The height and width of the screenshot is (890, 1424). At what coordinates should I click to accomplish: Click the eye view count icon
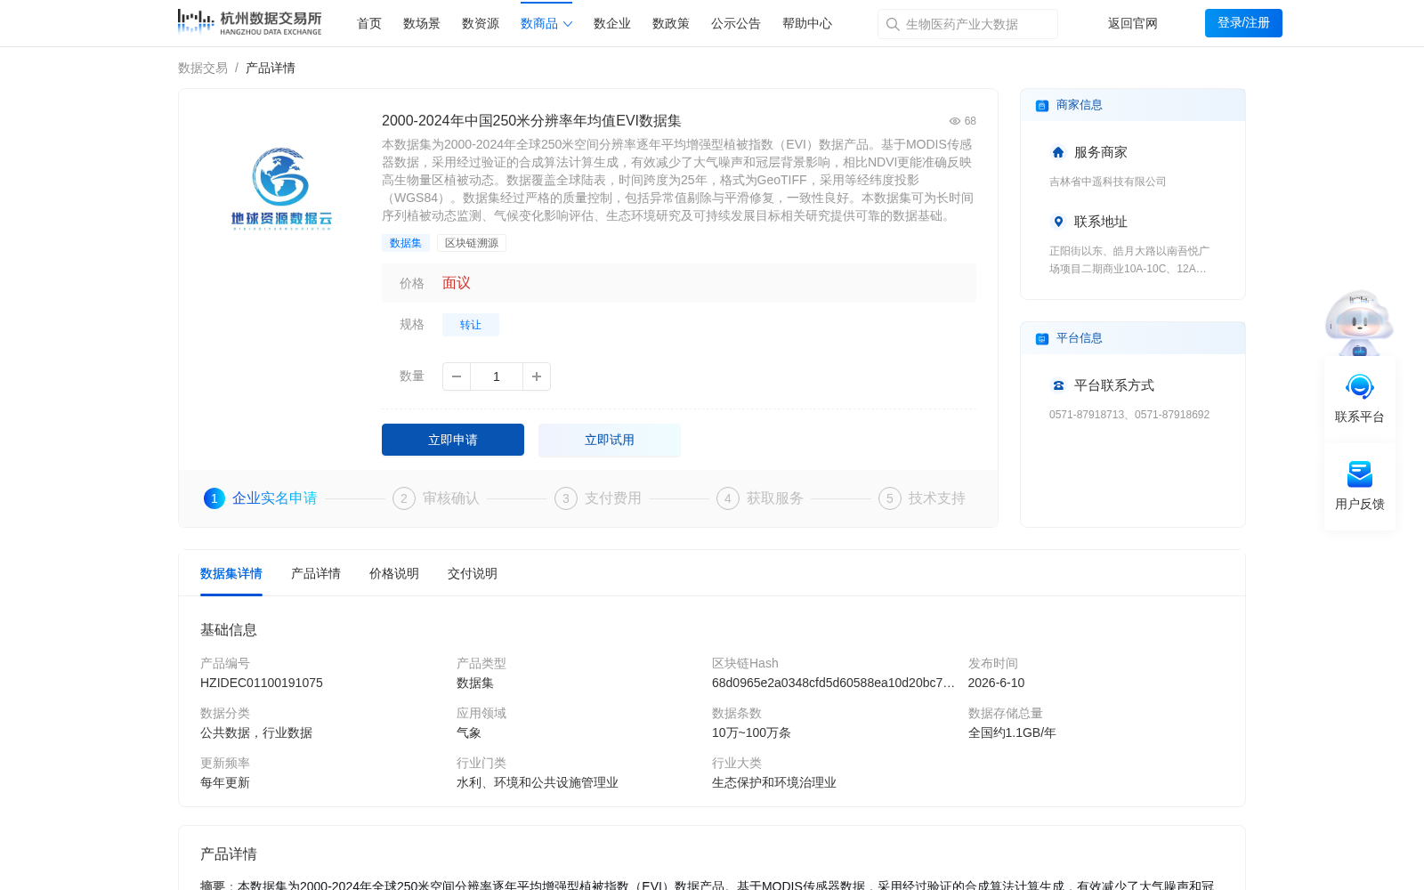coord(955,121)
